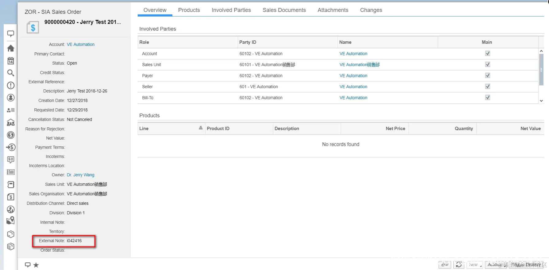Open owner Dr. Jerry Wang link
Image resolution: width=549 pixels, height=270 pixels.
(x=81, y=175)
